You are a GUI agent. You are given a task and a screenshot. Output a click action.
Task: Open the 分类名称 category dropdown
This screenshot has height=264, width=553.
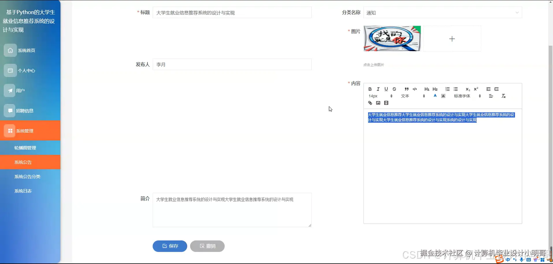[442, 12]
